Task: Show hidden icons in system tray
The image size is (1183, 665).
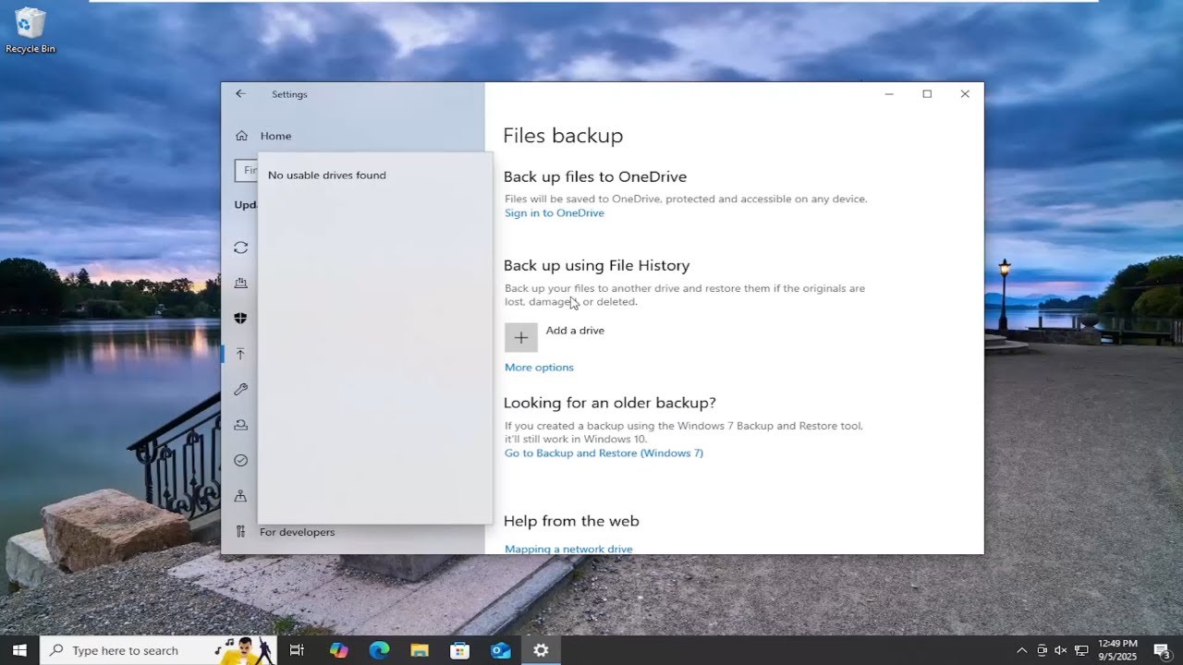Action: [1021, 650]
